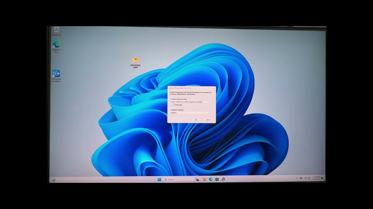This screenshot has width=373, height=209.
Task: Click Cancel in the Sysprep dialog
Action: pyautogui.click(x=208, y=120)
